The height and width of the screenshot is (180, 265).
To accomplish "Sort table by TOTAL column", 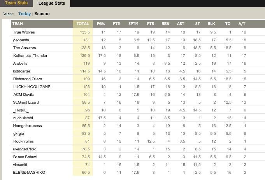I will [x=82, y=24].
